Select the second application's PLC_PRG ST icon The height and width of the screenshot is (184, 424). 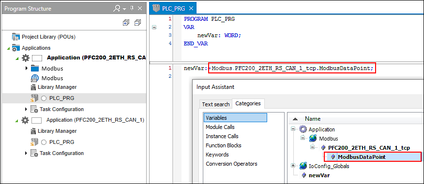pyautogui.click(x=34, y=142)
